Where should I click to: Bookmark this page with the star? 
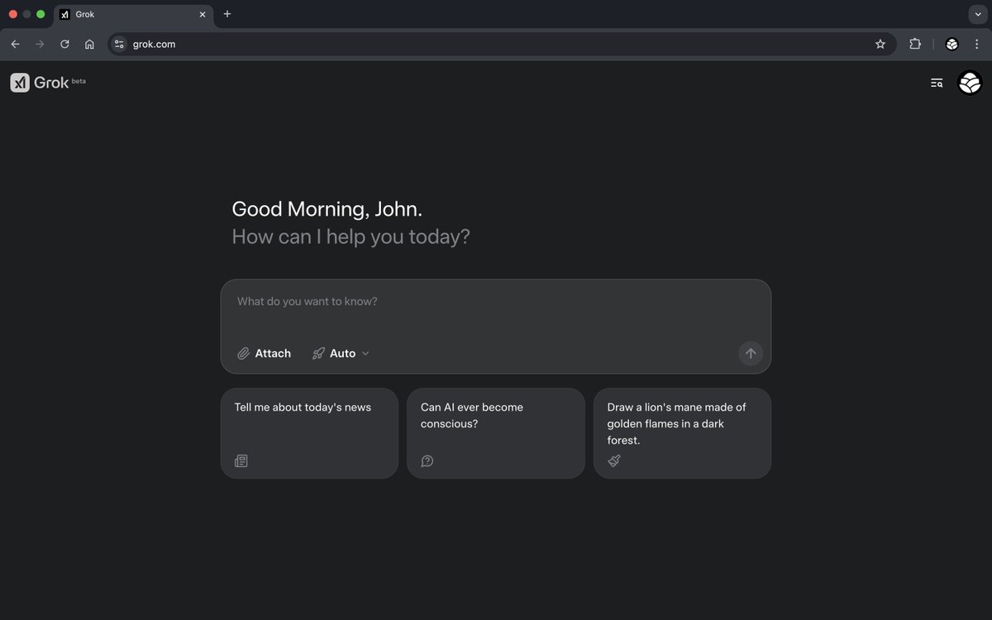[x=880, y=44]
